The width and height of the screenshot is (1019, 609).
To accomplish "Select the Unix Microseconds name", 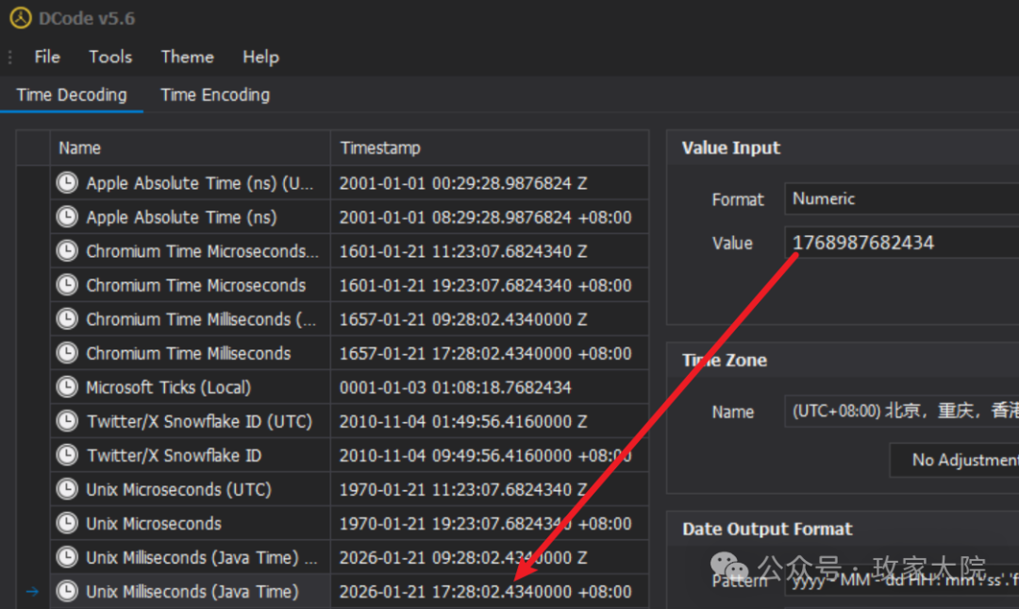I will pyautogui.click(x=154, y=524).
